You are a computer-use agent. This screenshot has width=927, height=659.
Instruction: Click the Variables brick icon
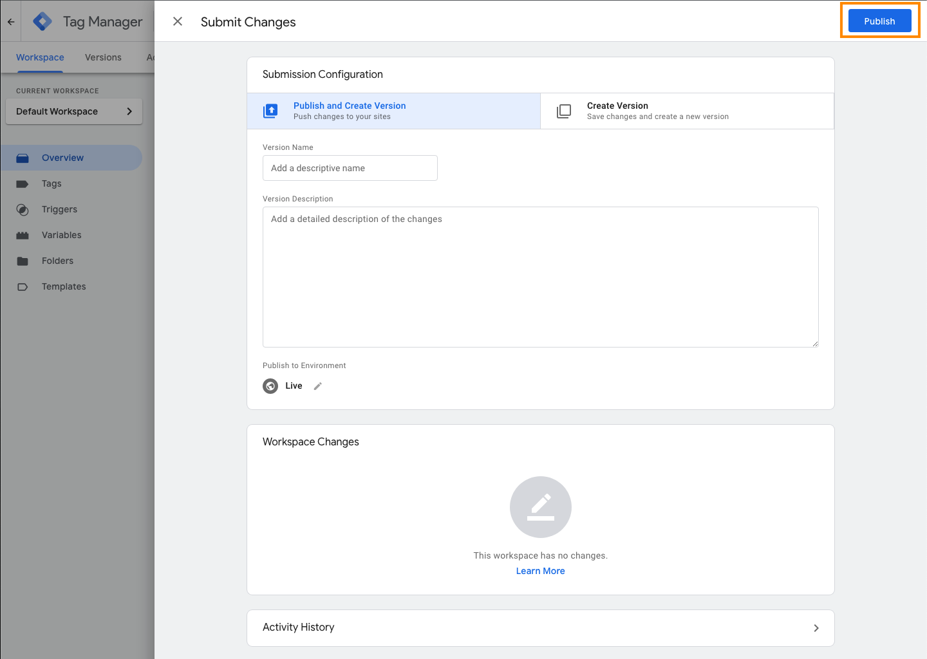click(x=23, y=236)
